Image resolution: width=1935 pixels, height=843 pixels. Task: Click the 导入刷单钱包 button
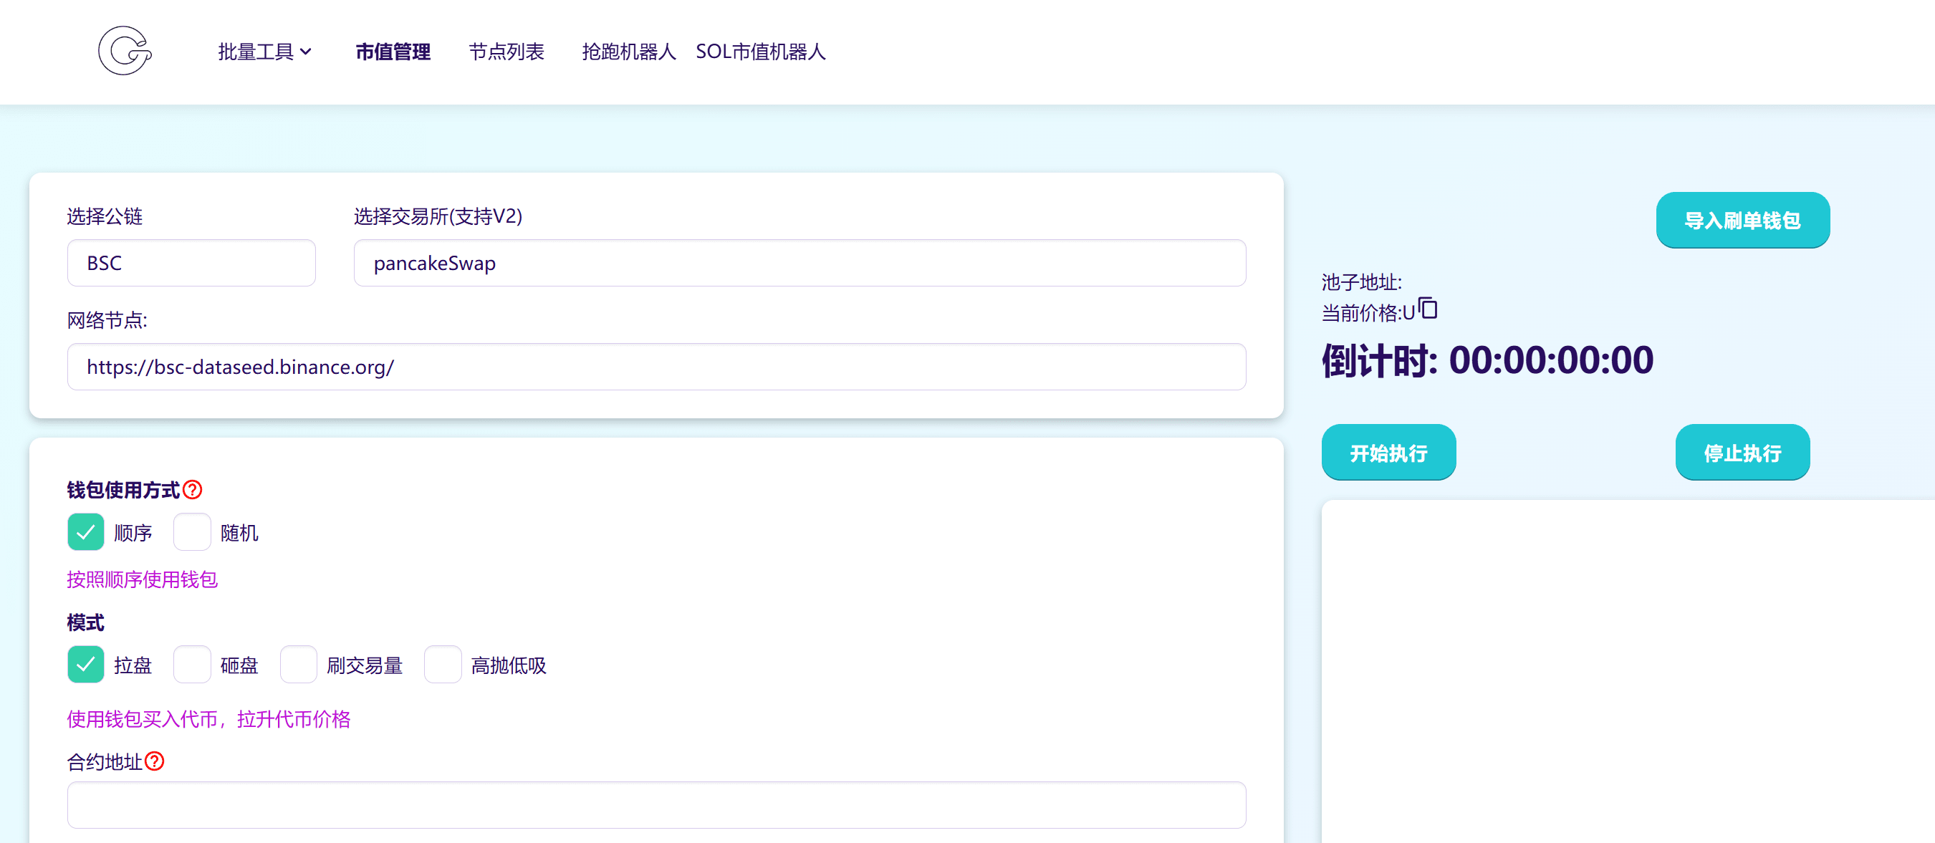point(1742,220)
